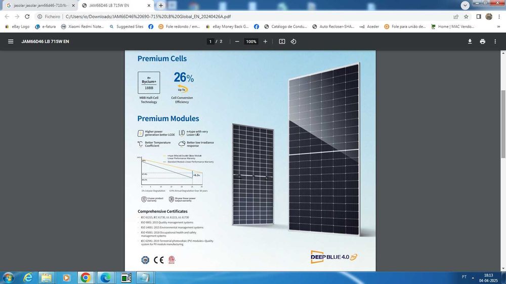Zoom out using the minus button
This screenshot has width=506, height=284.
point(237,41)
